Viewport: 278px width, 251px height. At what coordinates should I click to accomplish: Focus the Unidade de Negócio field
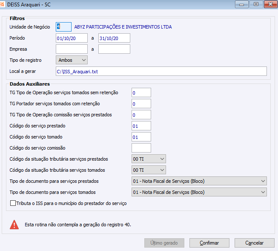pyautogui.click(x=64, y=27)
